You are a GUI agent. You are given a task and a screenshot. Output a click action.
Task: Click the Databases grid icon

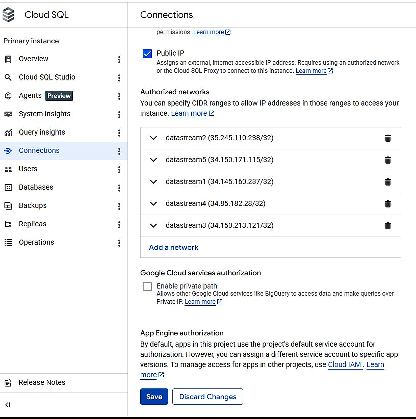coord(8,188)
